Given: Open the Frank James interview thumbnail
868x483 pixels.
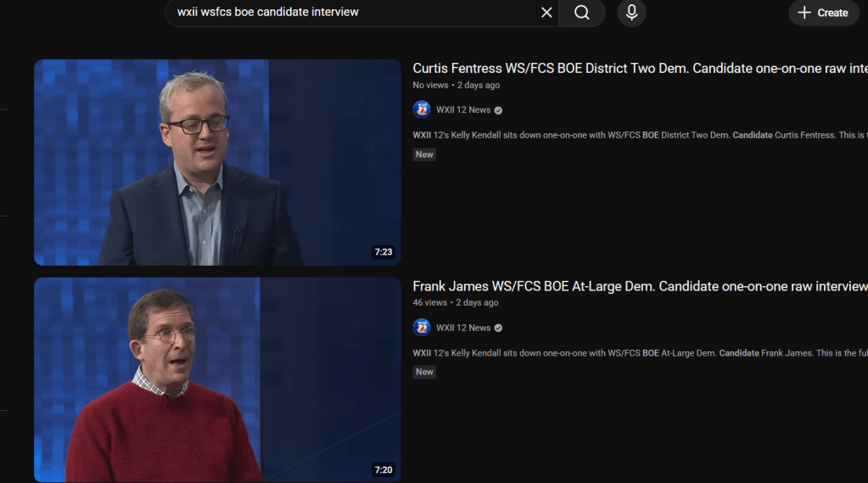Looking at the screenshot, I should click(x=217, y=379).
